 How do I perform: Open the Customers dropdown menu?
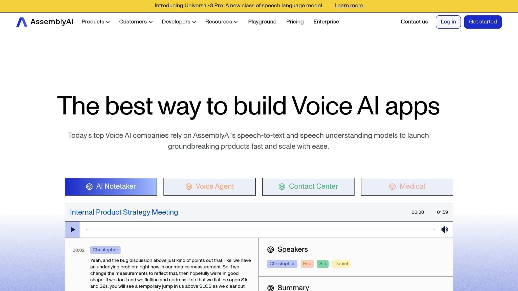[x=136, y=22]
